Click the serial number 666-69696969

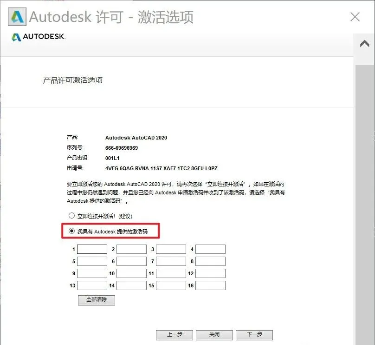[122, 148]
